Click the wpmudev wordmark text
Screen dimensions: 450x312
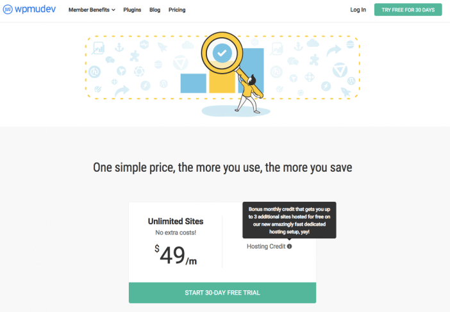click(x=35, y=10)
